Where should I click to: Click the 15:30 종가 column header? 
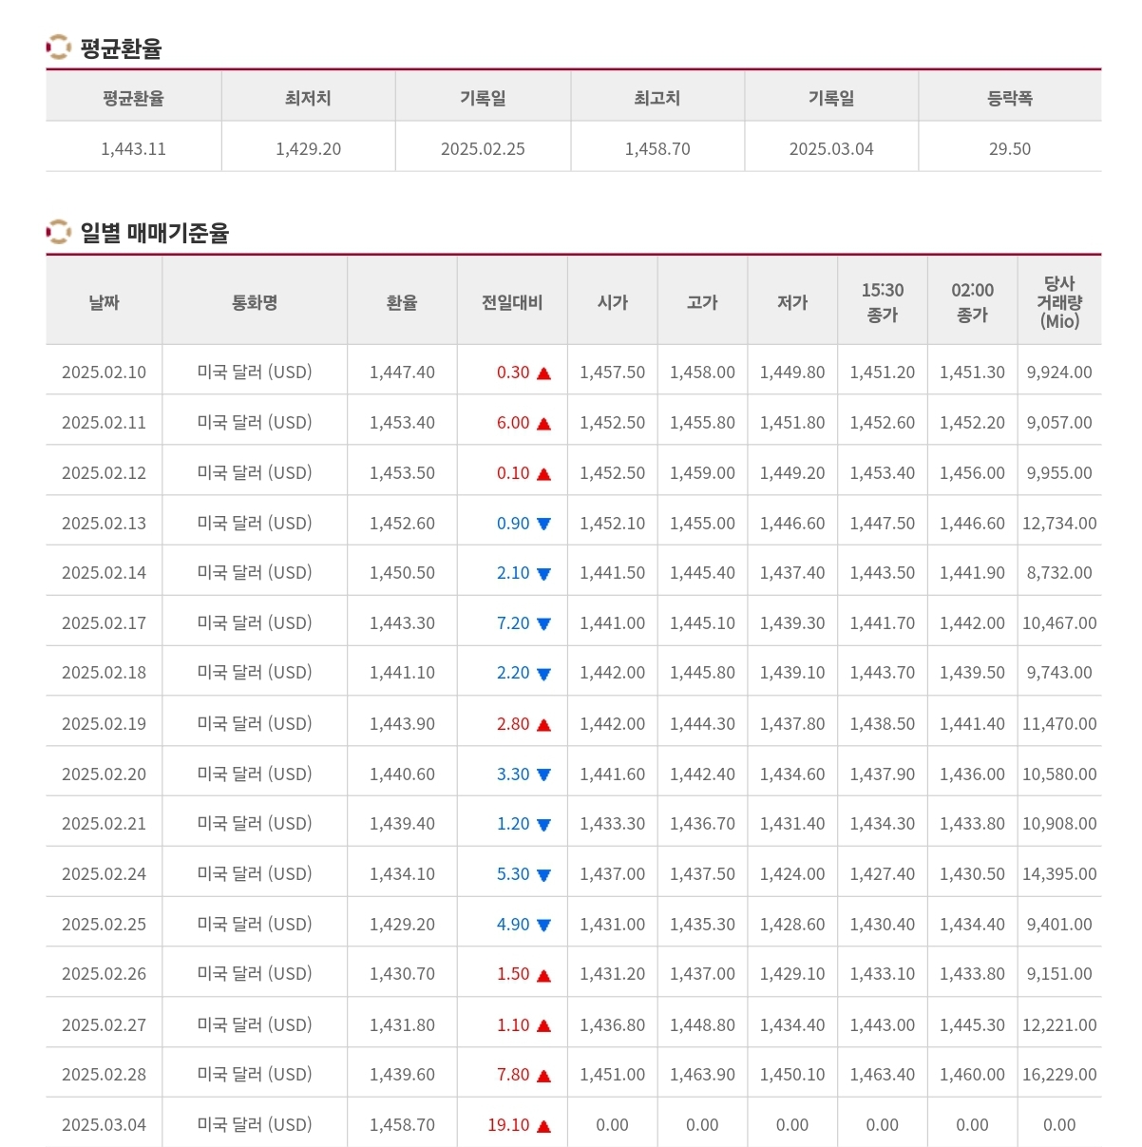883,302
